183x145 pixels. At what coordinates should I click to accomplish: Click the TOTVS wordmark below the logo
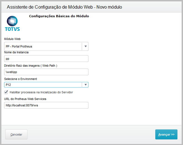pyautogui.click(x=12, y=29)
